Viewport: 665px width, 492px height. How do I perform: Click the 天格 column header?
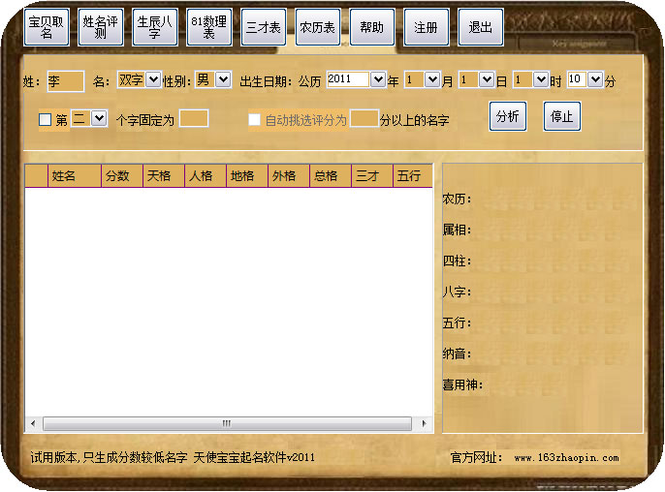point(164,176)
